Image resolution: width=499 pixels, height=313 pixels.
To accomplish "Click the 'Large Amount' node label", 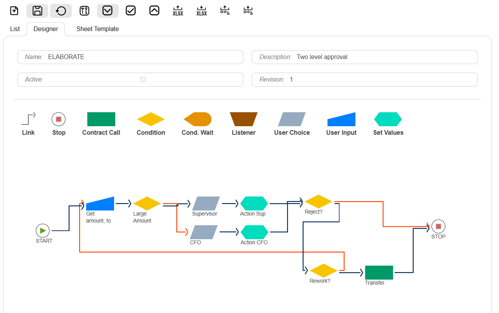I will [x=142, y=217].
